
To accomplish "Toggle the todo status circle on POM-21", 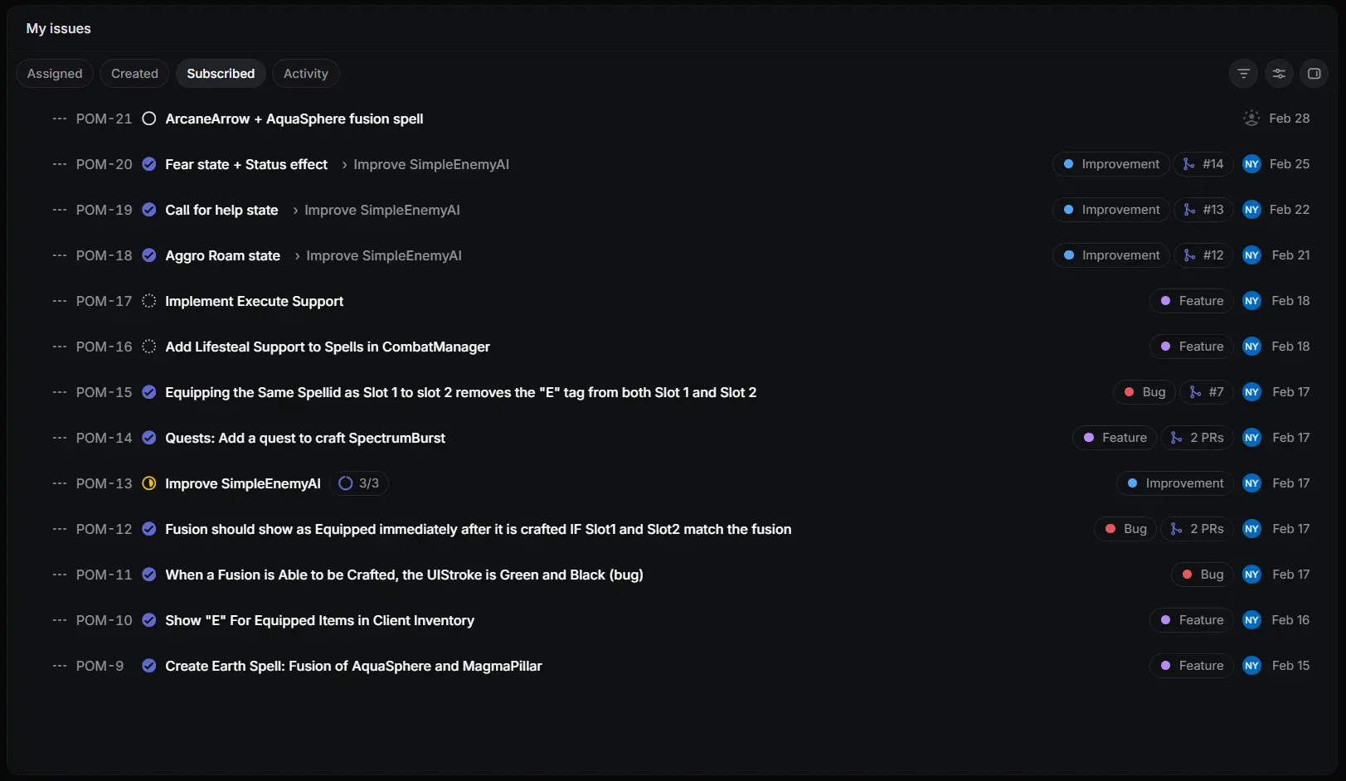I will 149,119.
